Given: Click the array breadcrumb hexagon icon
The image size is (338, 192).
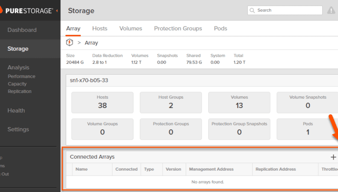Looking at the screenshot, I should [69, 42].
